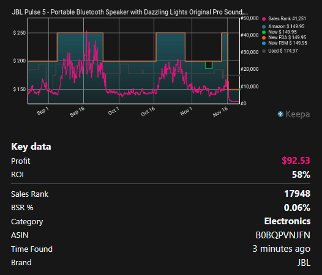Click the Electronics category value
The image size is (322, 275).
click(x=287, y=221)
